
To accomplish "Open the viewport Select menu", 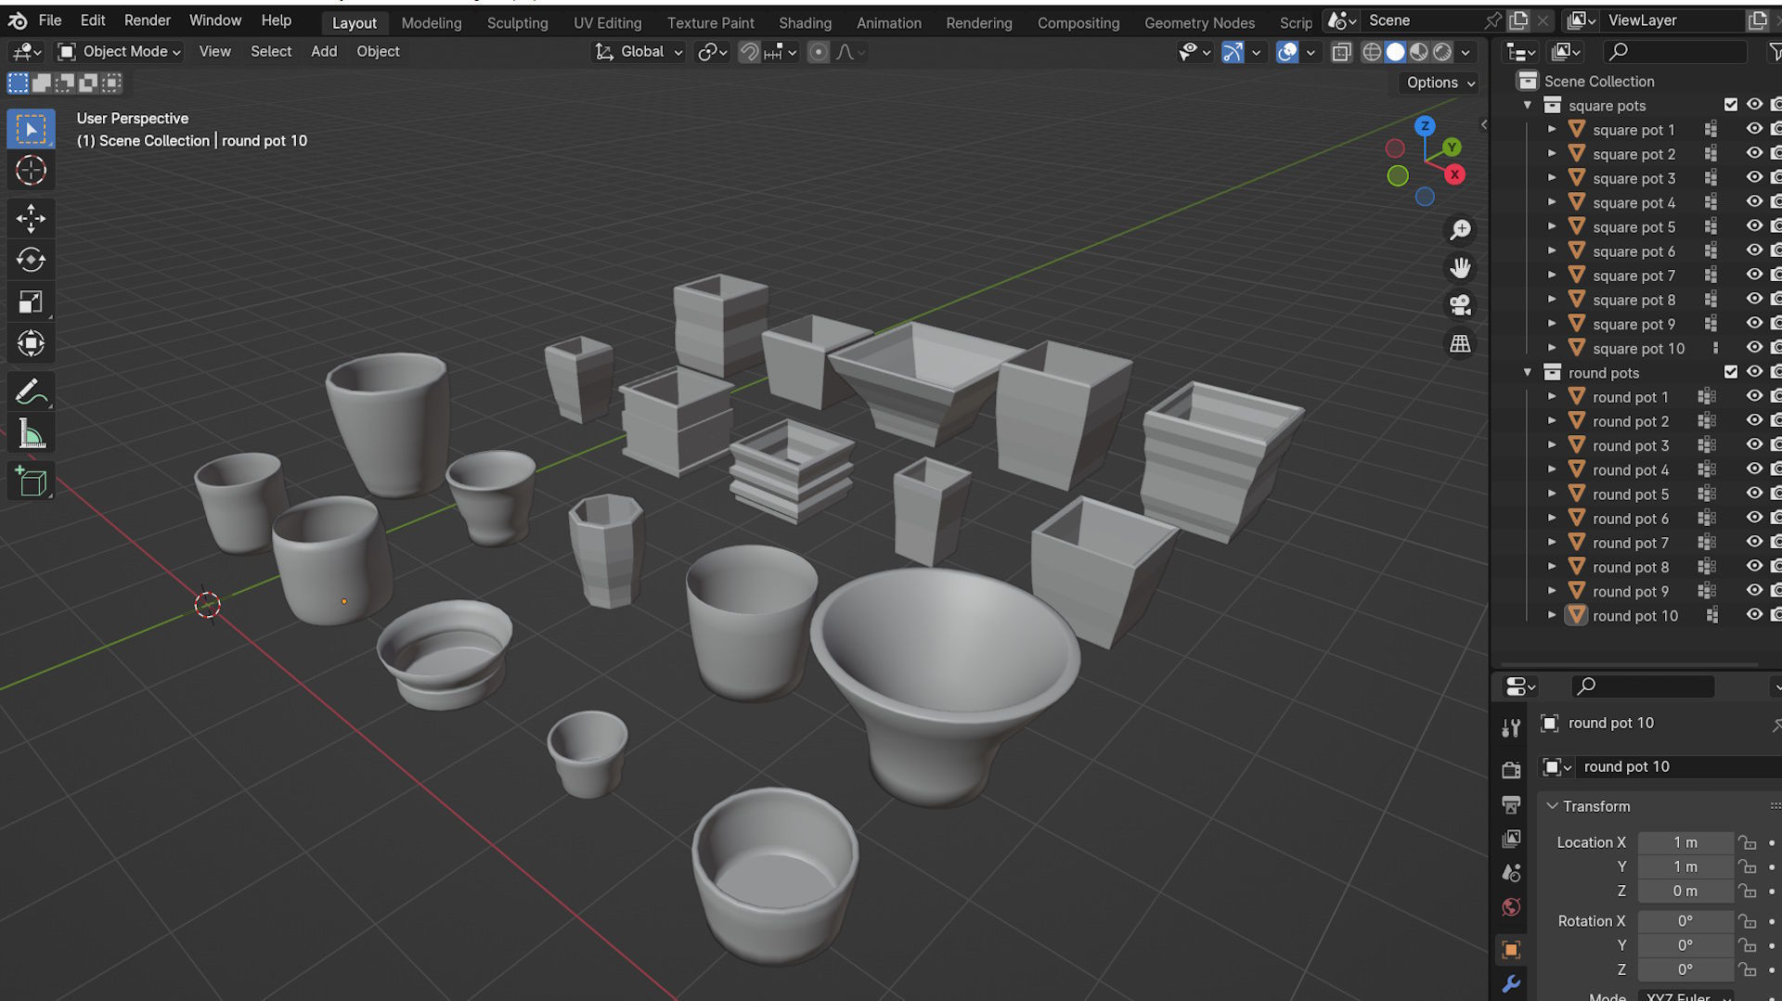I will pyautogui.click(x=271, y=52).
